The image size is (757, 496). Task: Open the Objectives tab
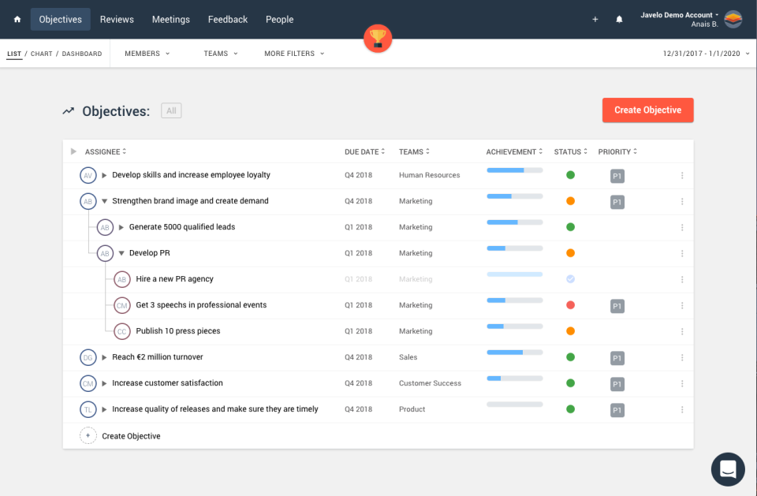click(61, 19)
